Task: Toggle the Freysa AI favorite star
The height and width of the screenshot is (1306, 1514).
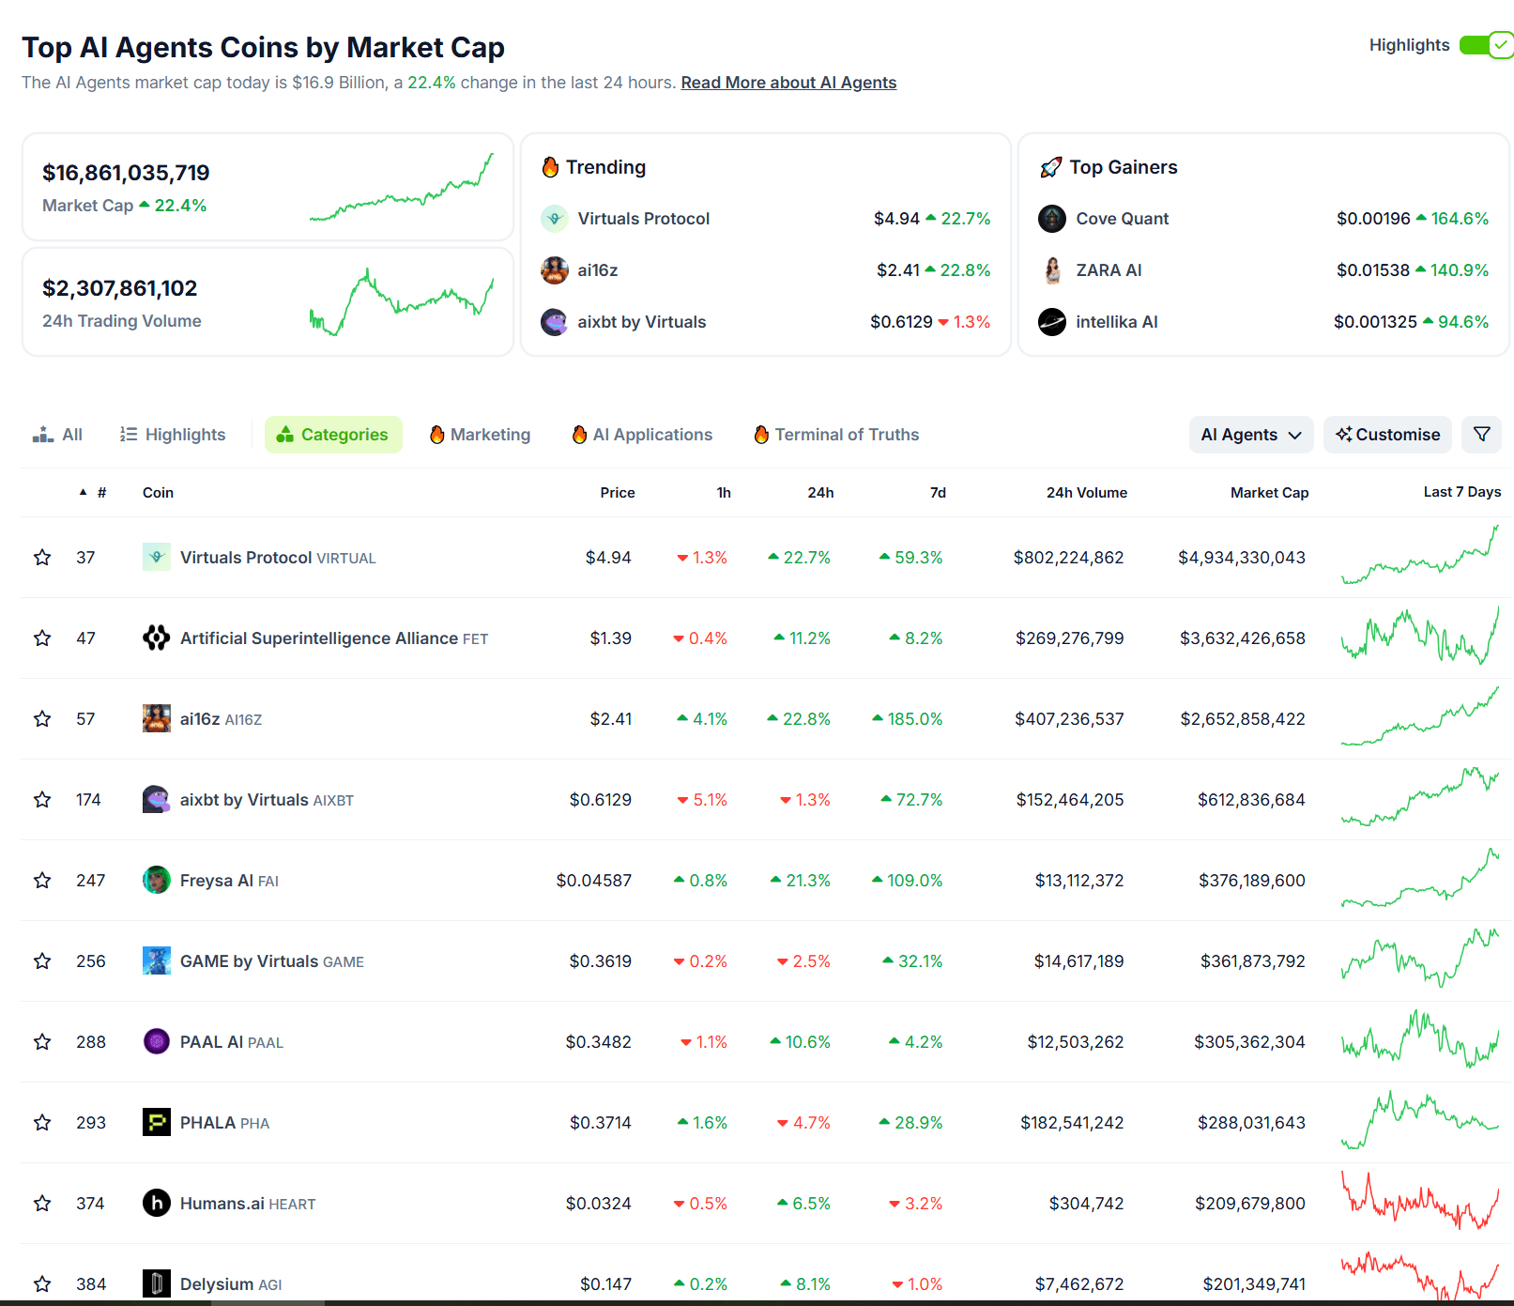Action: [42, 881]
